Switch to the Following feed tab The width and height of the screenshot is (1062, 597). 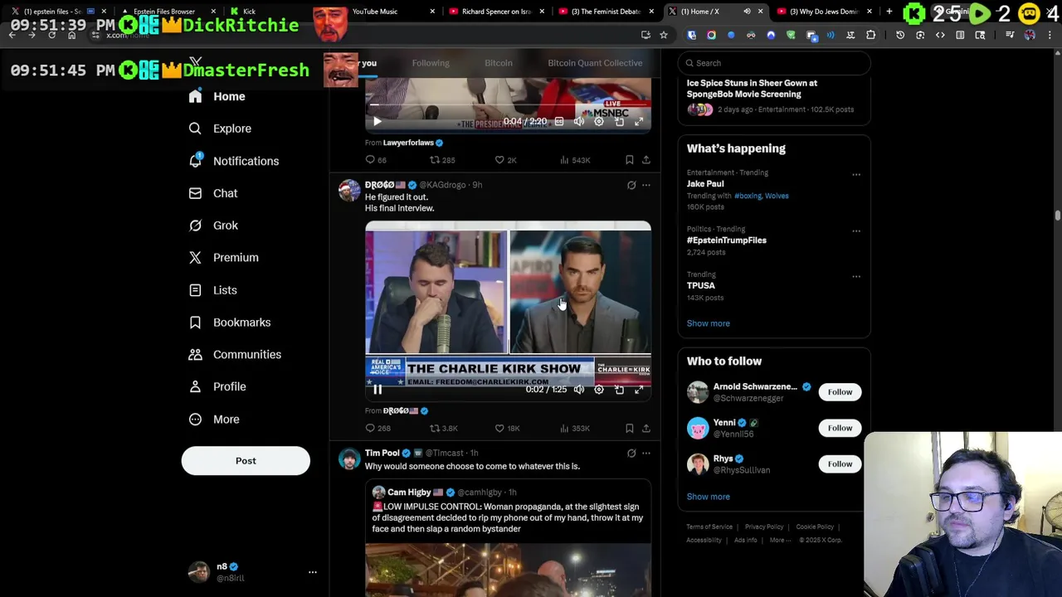coord(431,63)
